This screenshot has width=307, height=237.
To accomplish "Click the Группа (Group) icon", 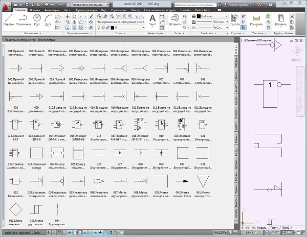I will (235, 18).
